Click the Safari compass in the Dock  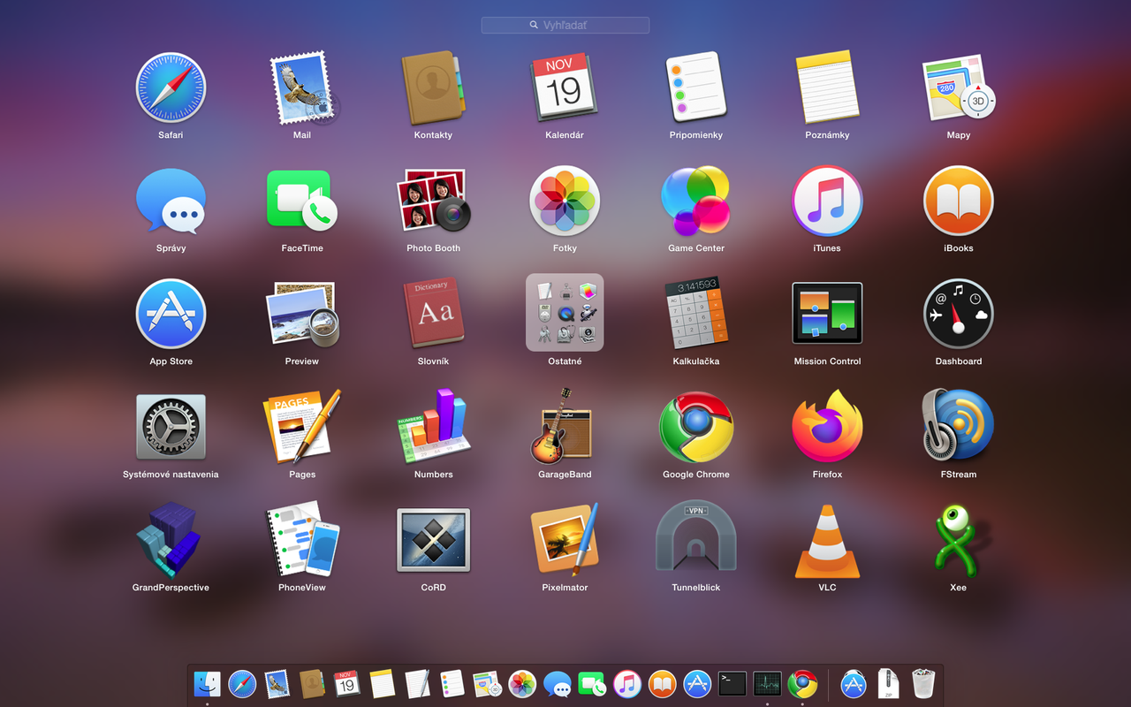[x=242, y=683]
